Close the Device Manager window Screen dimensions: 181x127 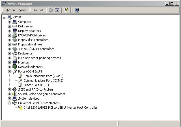pyautogui.click(x=177, y=4)
